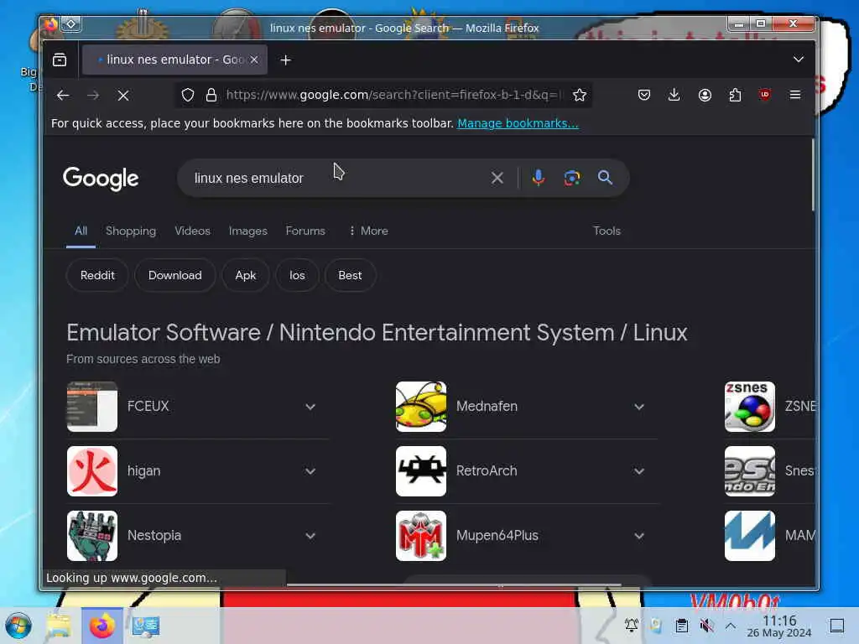Select the All results tab
The image size is (859, 644).
pos(81,231)
